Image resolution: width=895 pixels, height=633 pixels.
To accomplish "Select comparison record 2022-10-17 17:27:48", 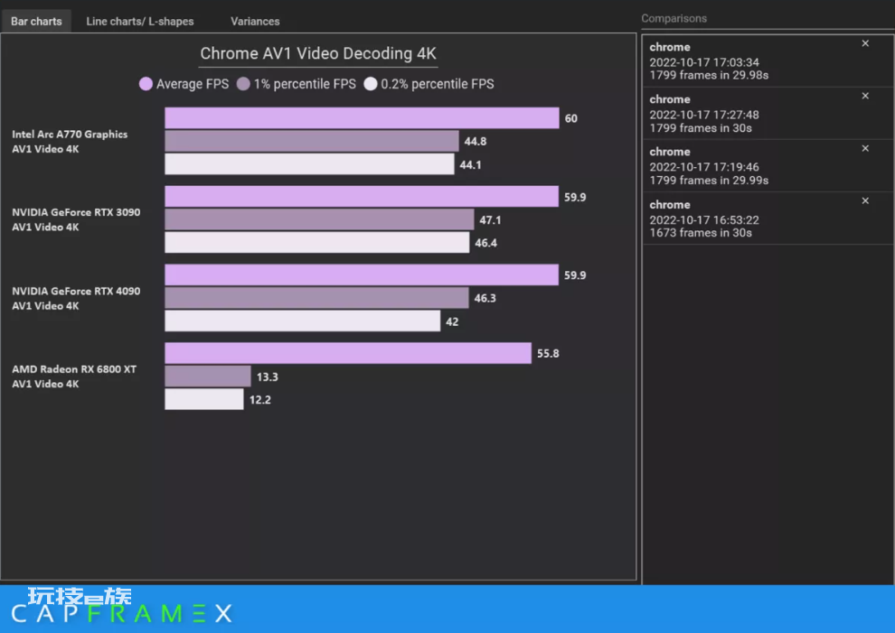I will coord(768,114).
